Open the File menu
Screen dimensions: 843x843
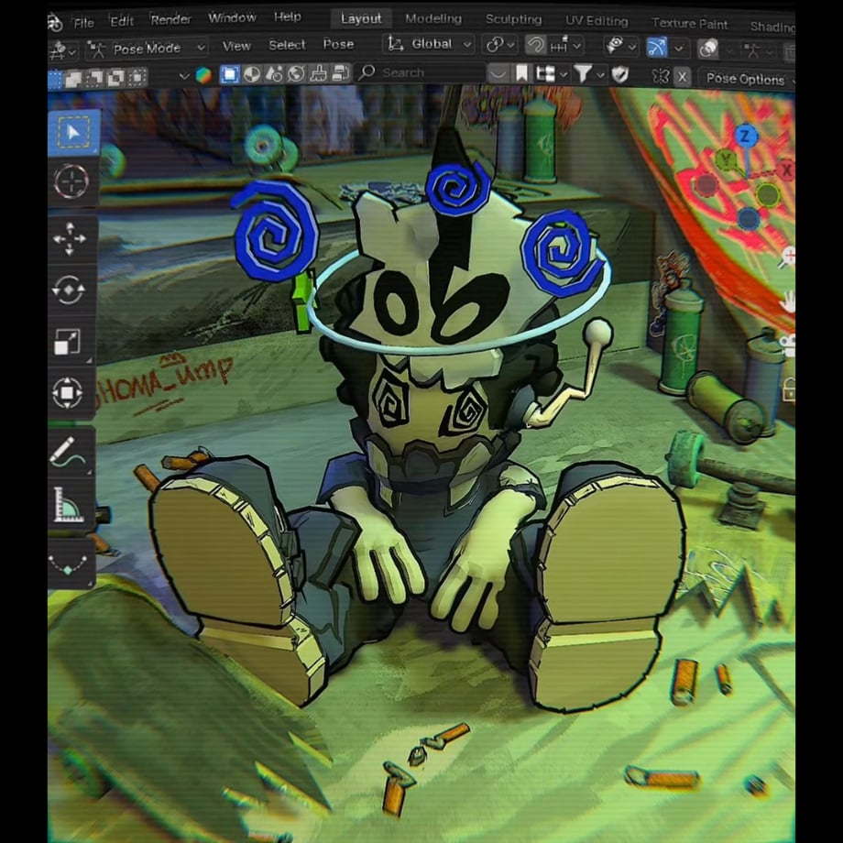click(x=83, y=23)
